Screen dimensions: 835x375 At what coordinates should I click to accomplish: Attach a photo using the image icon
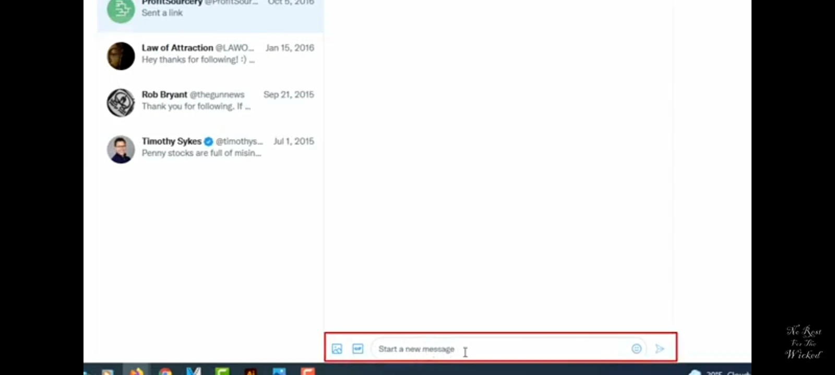pos(337,349)
